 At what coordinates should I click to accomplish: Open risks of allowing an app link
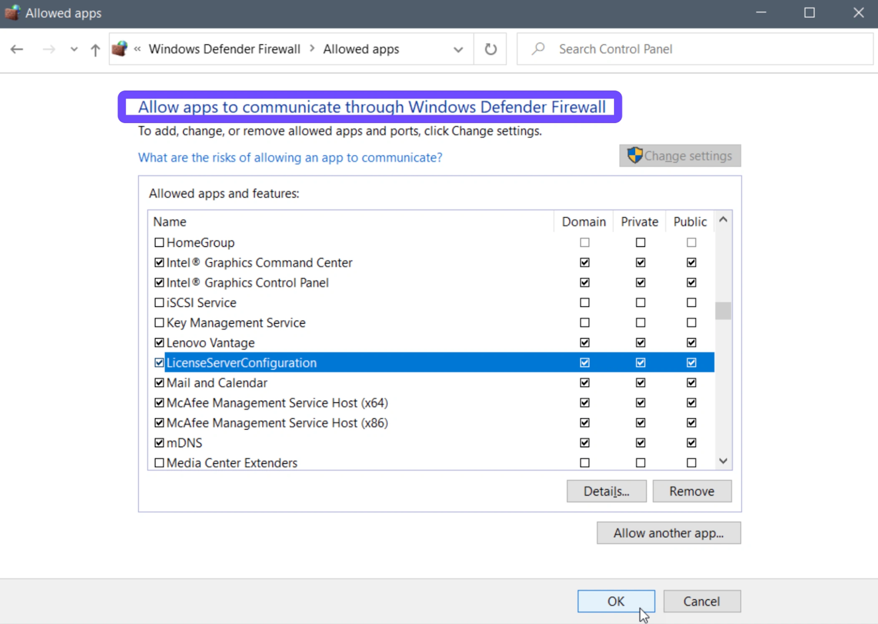[x=290, y=158]
